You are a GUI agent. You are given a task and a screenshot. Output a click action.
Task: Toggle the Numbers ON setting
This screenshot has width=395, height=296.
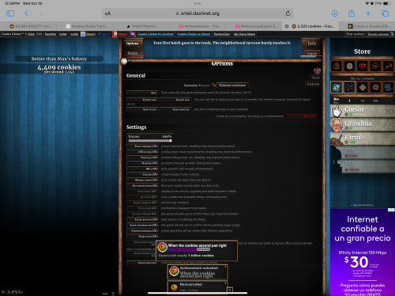coord(142,163)
